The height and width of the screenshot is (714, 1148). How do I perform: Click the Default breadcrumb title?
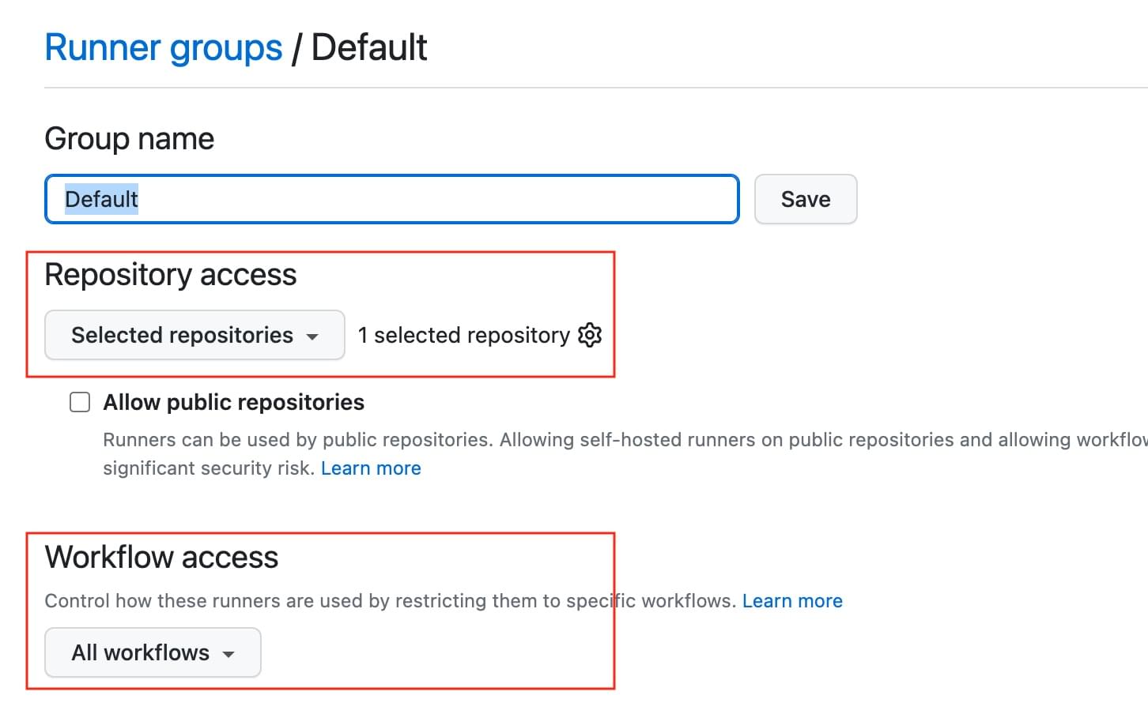(x=369, y=47)
